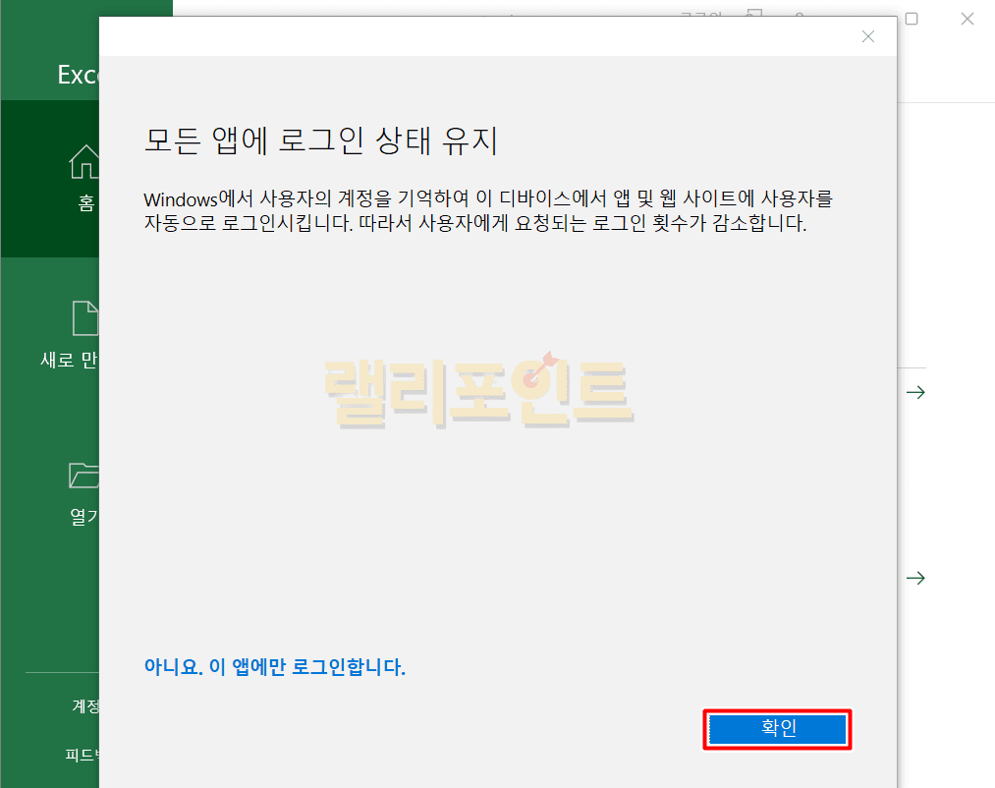Screen dimensions: 995x788
Task: Click the Excel title at the sidebar top
Action: 79,75
